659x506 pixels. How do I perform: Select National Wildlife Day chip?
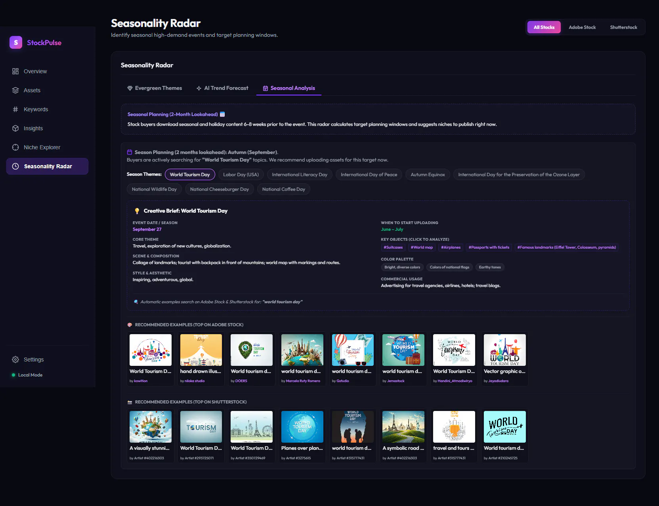point(154,189)
